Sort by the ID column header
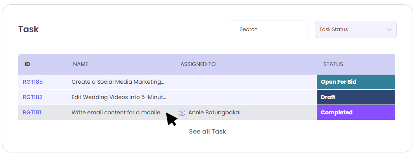415x154 pixels. point(27,64)
